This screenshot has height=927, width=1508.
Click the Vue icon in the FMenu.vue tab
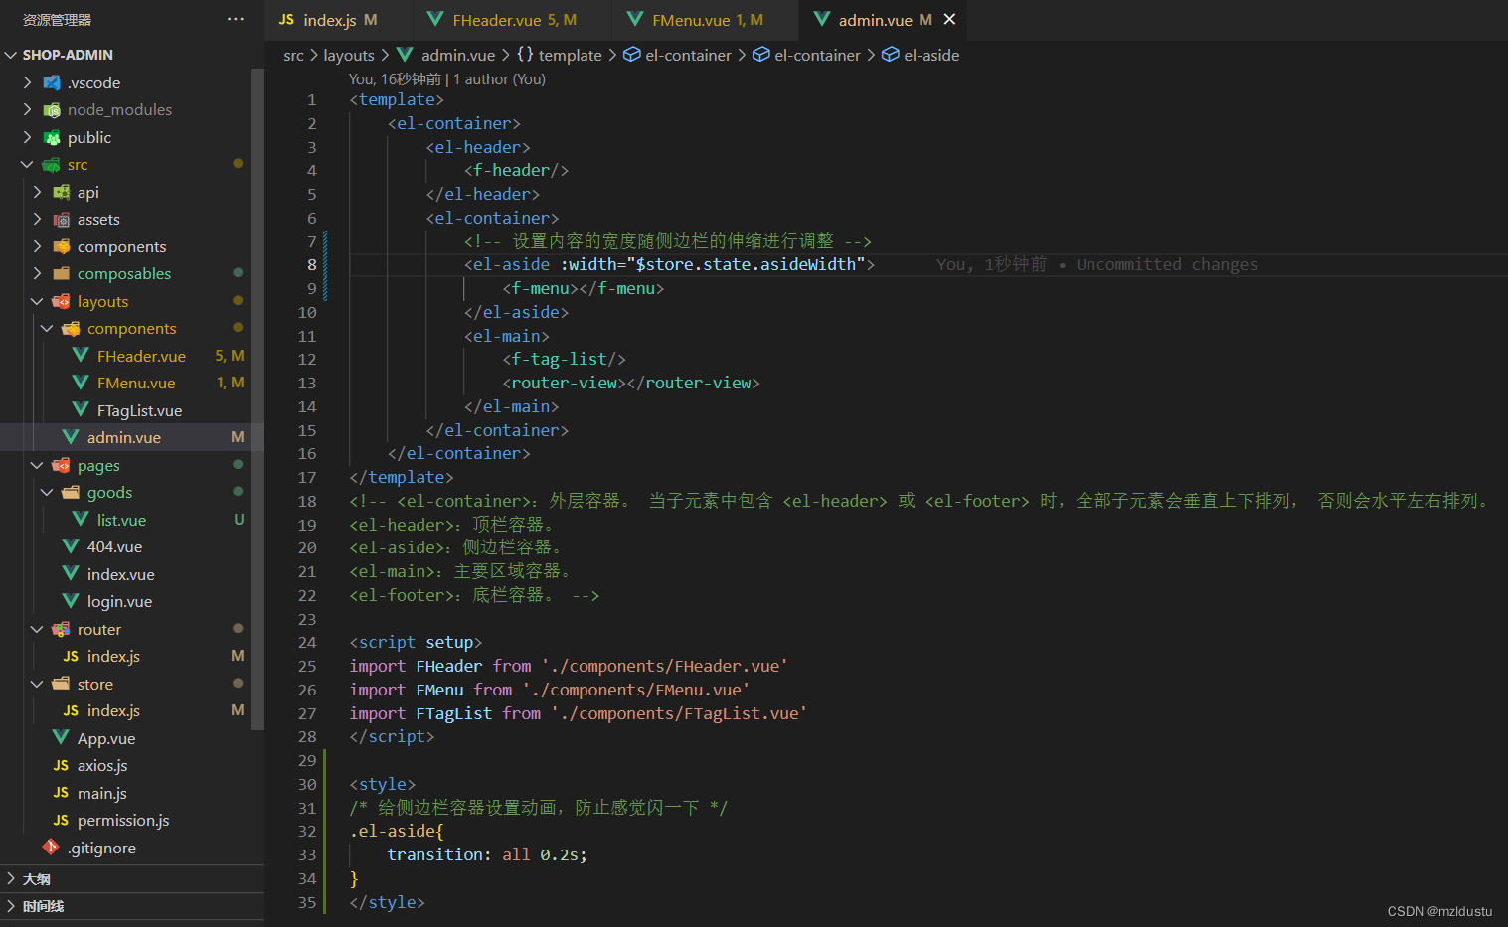point(635,19)
